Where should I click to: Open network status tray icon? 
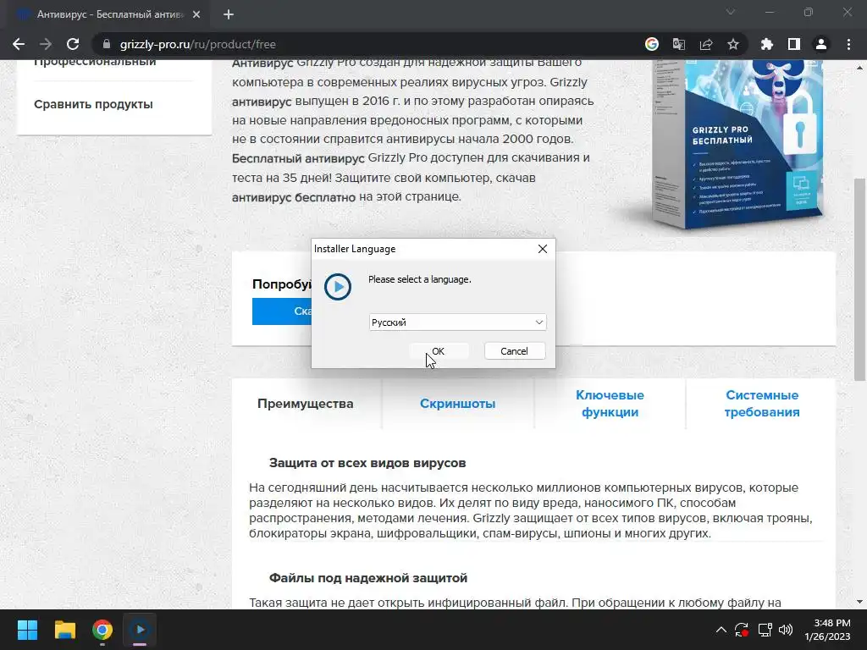click(765, 630)
